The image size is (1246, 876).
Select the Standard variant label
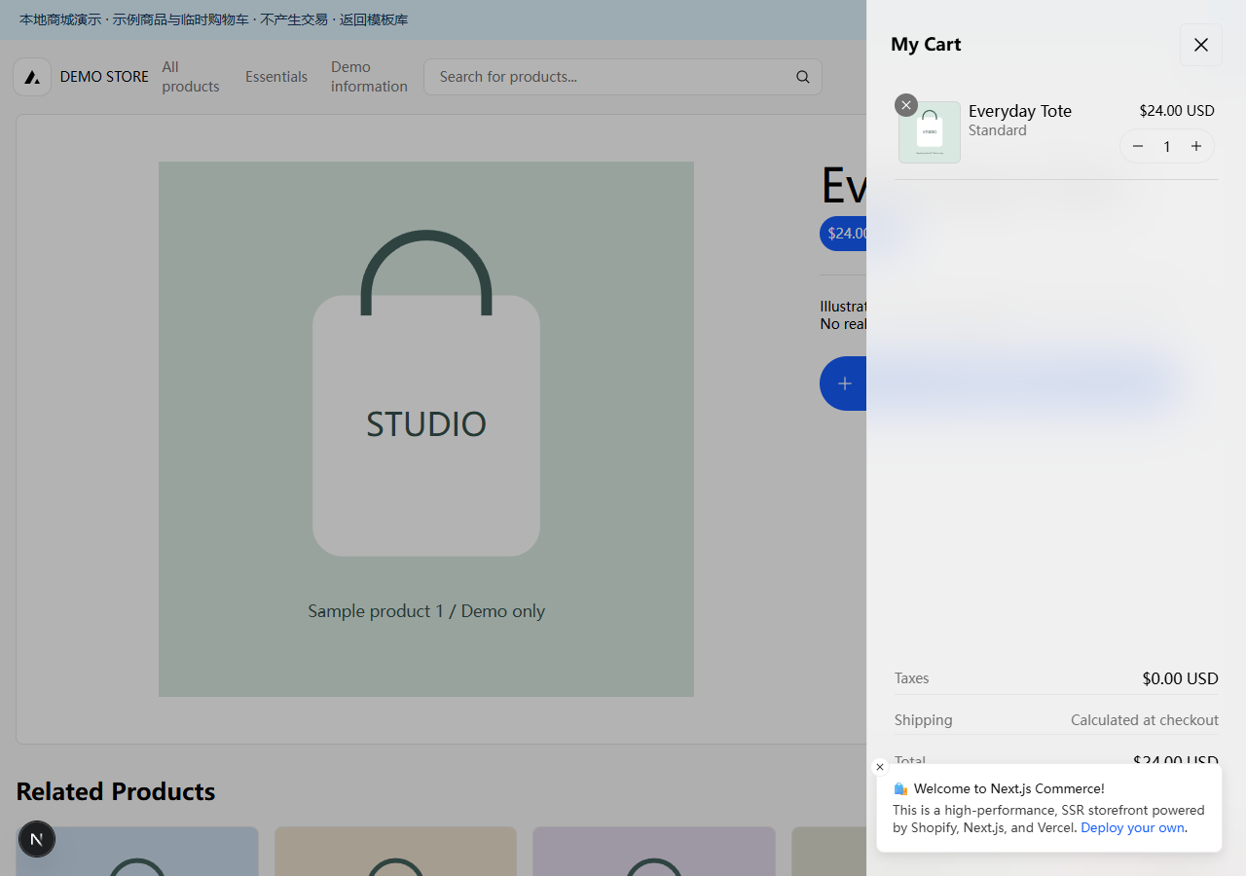click(x=998, y=130)
